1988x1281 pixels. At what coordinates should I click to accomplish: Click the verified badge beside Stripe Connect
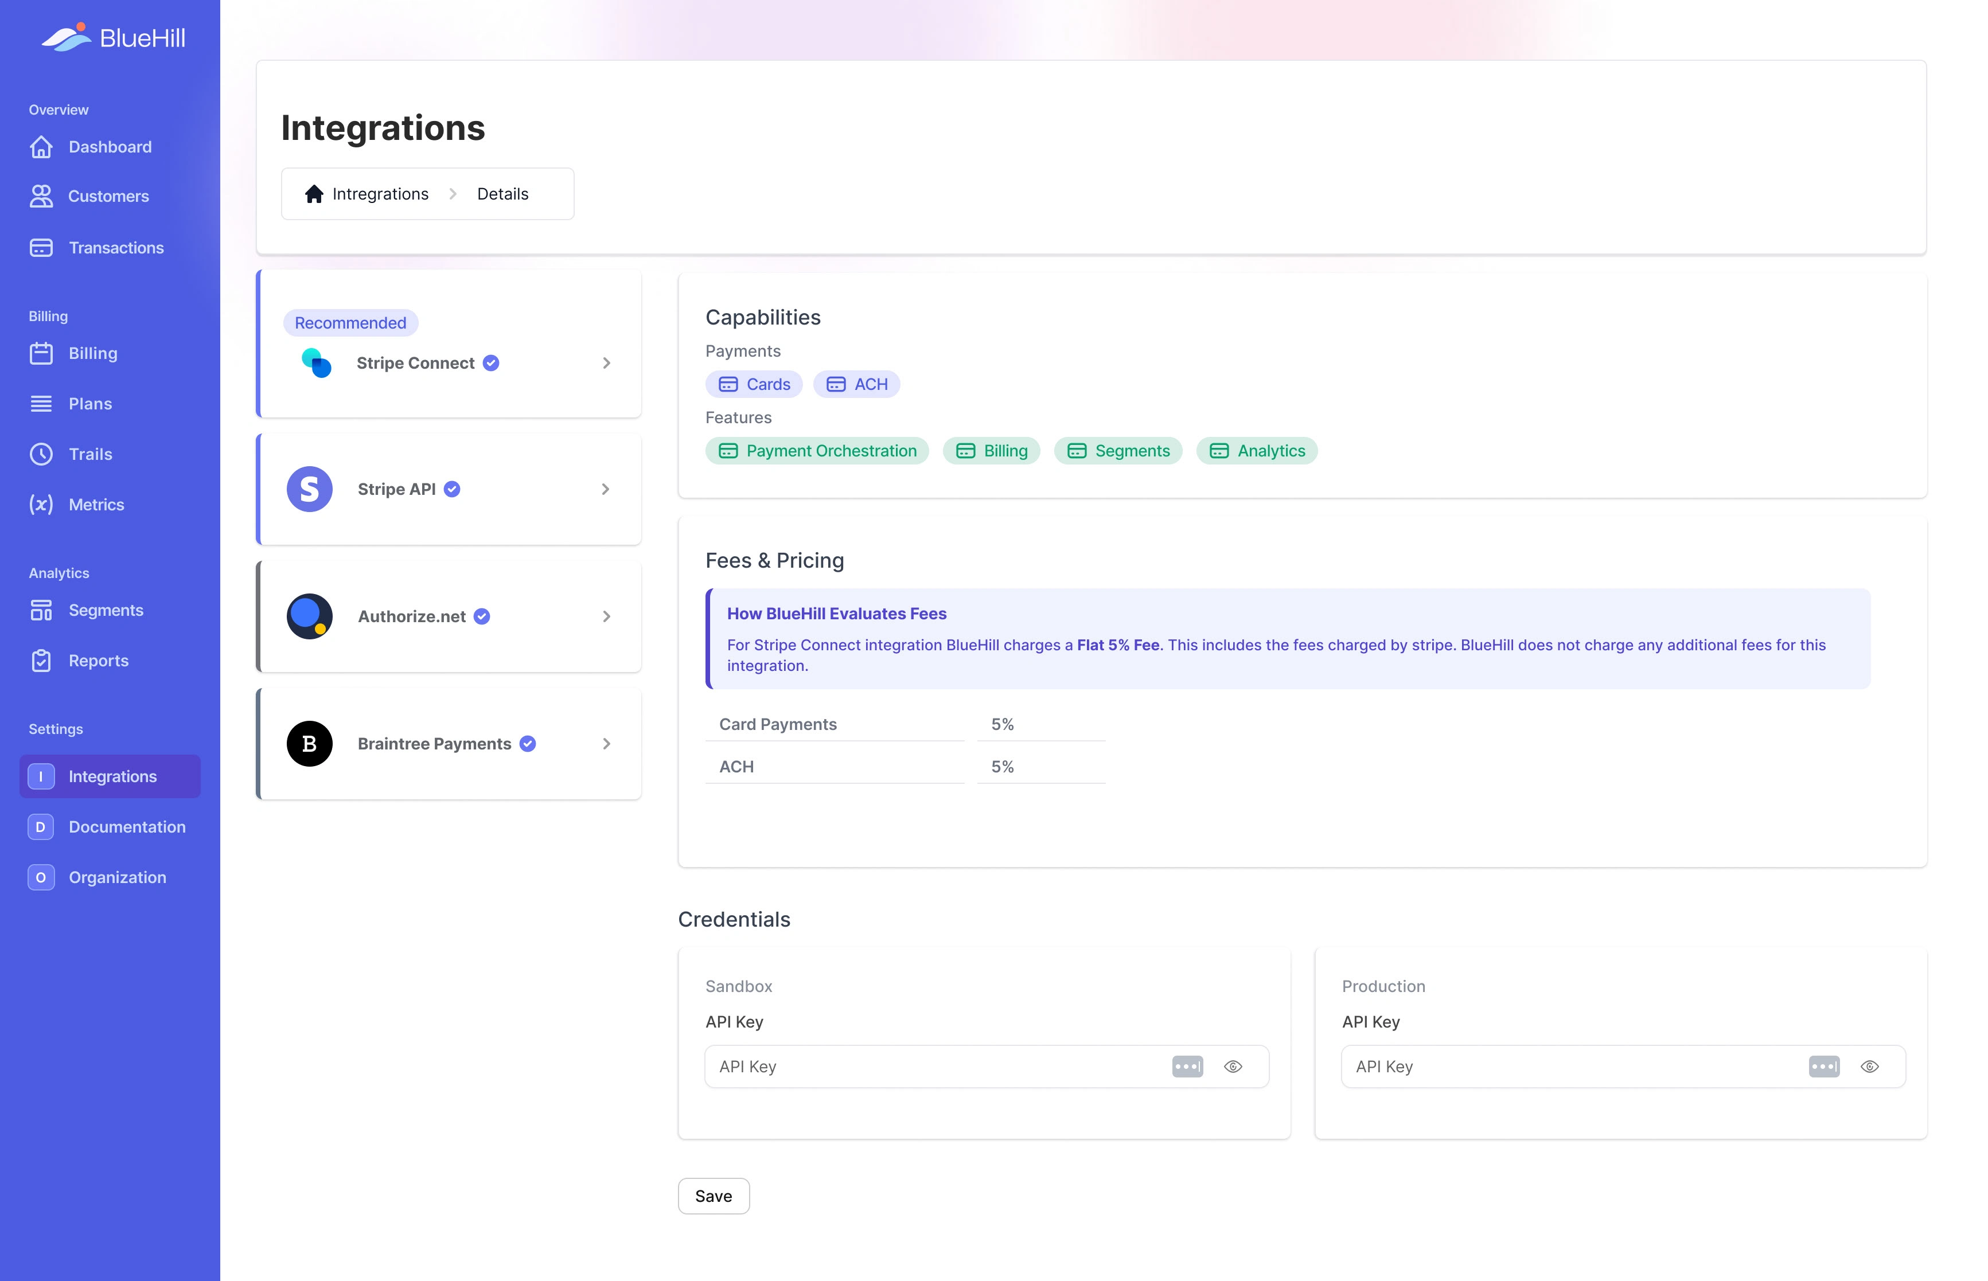click(x=491, y=362)
